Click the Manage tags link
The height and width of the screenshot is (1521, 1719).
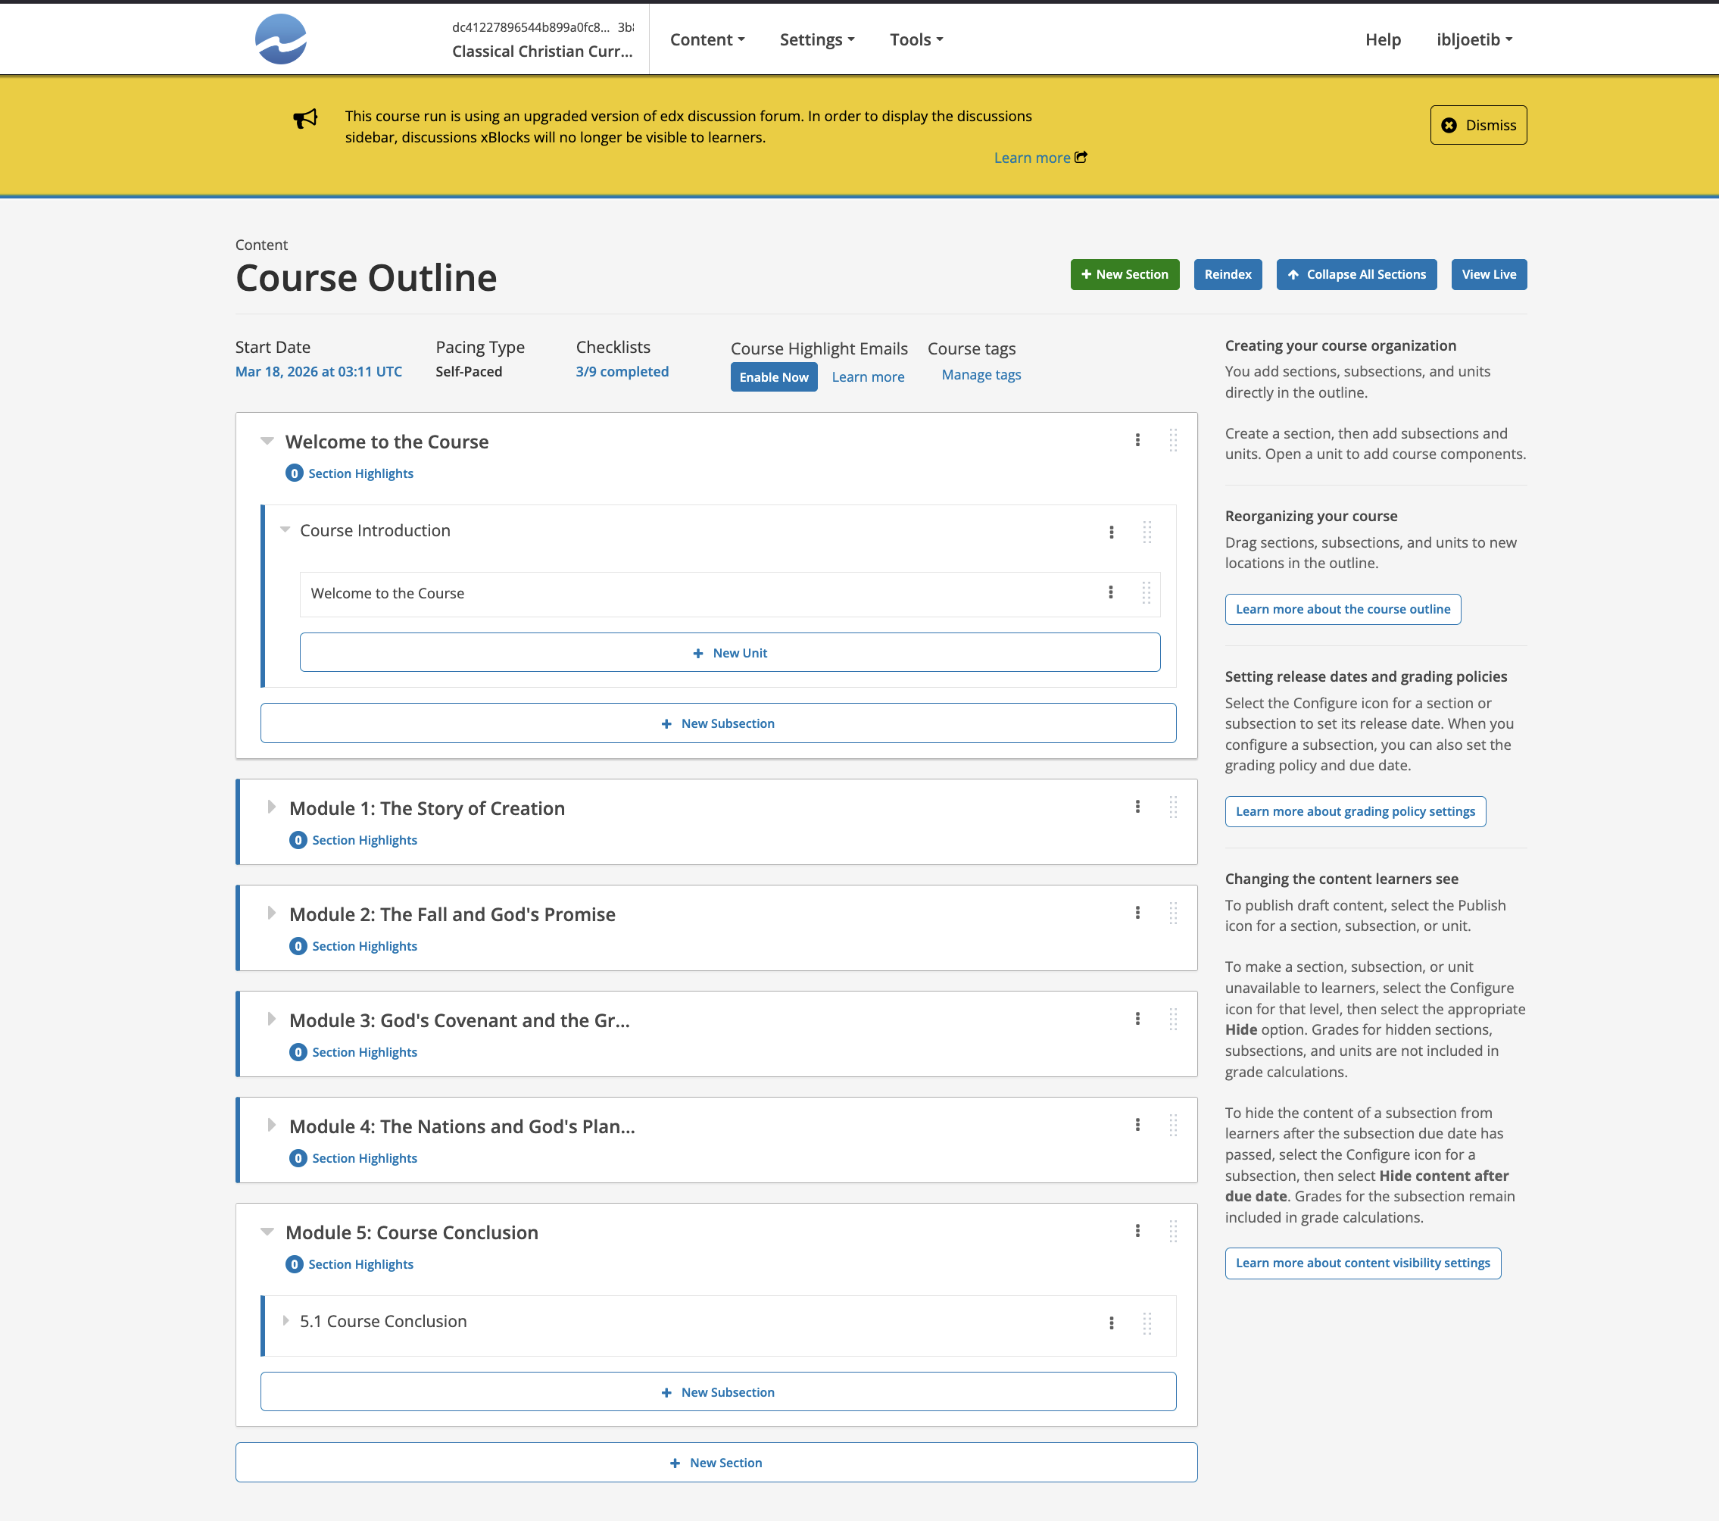pyautogui.click(x=981, y=374)
